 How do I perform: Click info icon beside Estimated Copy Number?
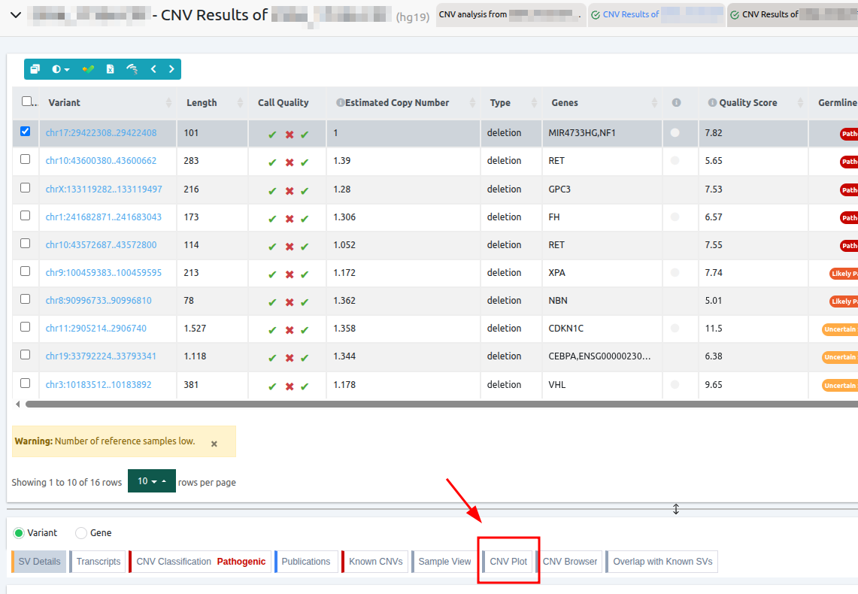pyautogui.click(x=340, y=103)
